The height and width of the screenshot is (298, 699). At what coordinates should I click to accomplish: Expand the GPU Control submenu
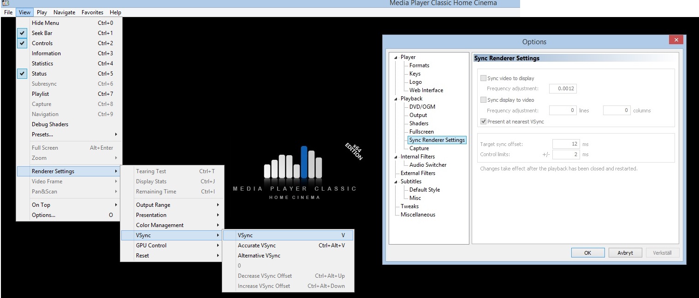pyautogui.click(x=172, y=245)
